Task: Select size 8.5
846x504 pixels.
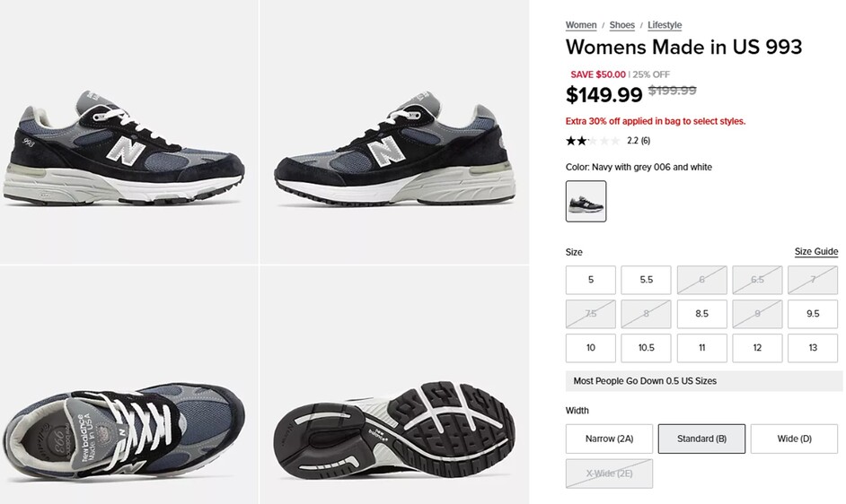Action: 701,314
